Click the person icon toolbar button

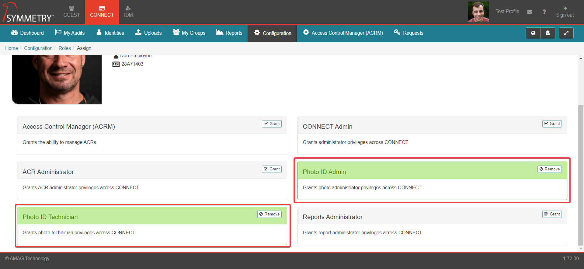tap(548, 33)
